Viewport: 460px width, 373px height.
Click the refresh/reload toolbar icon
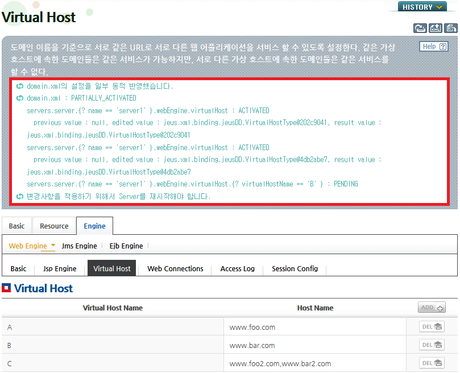[x=420, y=28]
